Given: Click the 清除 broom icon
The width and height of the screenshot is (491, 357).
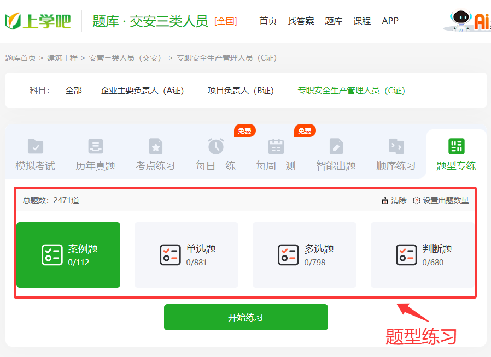Looking at the screenshot, I should point(385,200).
